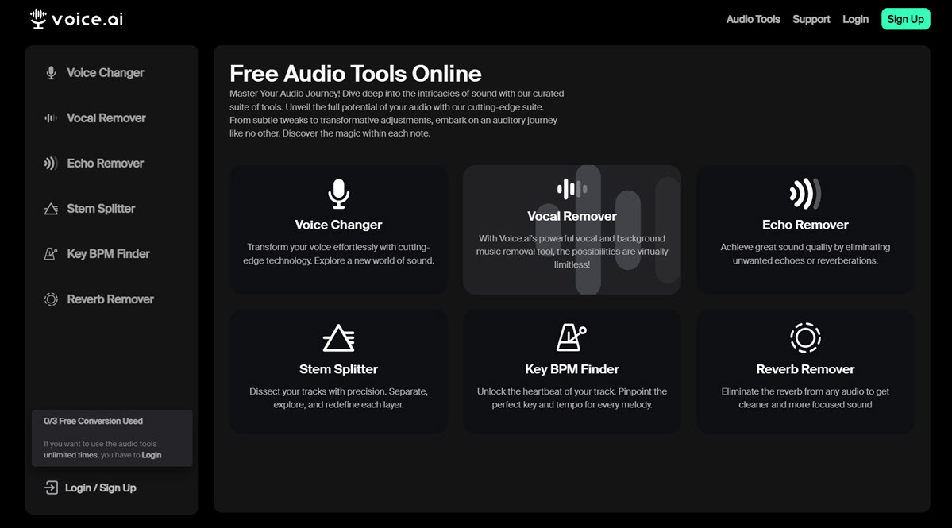Open the Vocal Remover tool card
Viewport: 952px width, 528px height.
coord(571,229)
